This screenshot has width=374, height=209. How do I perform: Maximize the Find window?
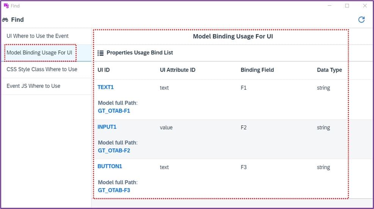pos(347,6)
